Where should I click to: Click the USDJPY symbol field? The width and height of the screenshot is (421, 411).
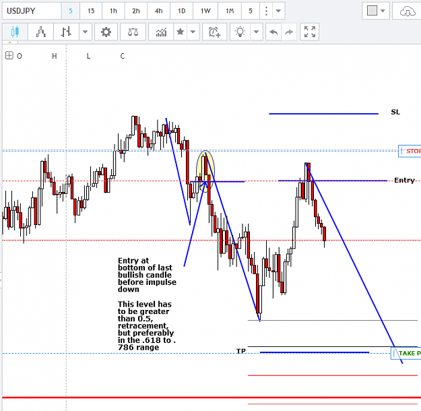pyautogui.click(x=32, y=11)
